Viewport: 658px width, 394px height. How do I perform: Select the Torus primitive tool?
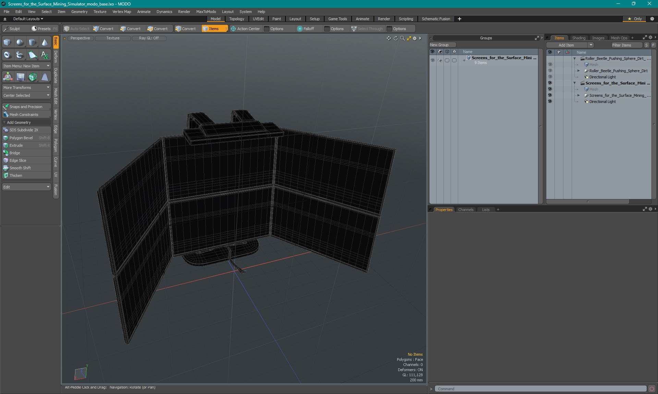(x=8, y=55)
